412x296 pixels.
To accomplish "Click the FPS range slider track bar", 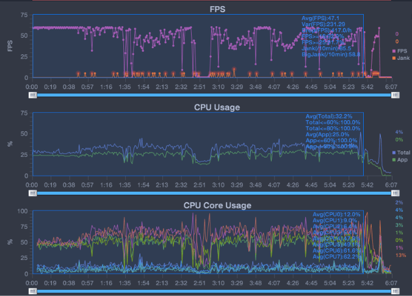I will (214, 95).
